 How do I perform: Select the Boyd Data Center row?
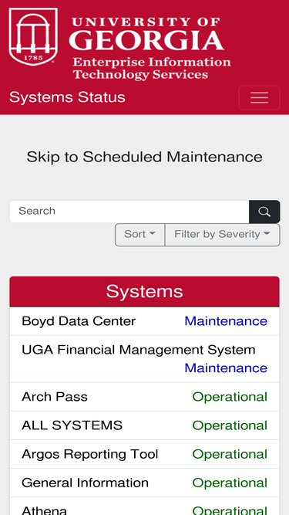pos(145,321)
